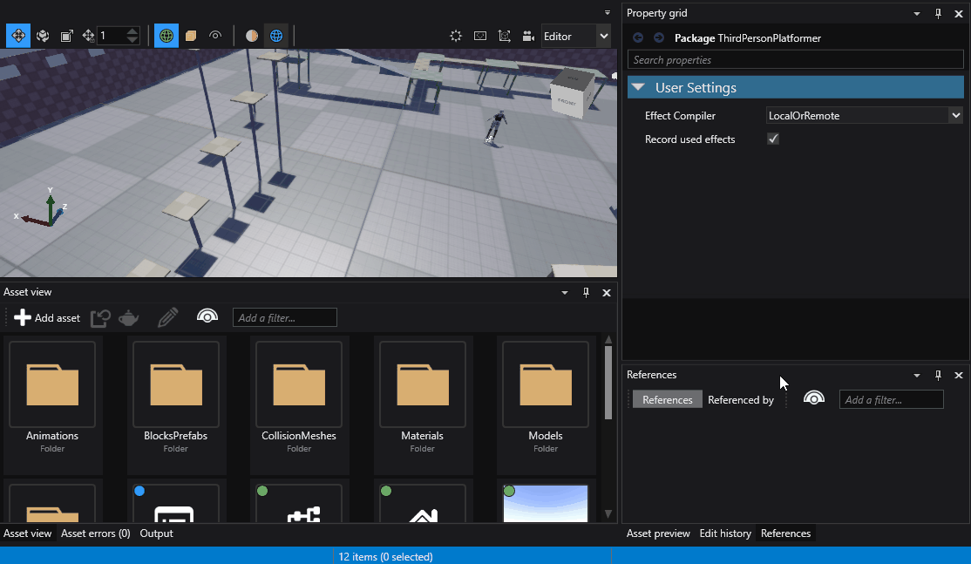This screenshot has width=971, height=564.
Task: Select the Rotation gizmo tool
Action: (43, 36)
